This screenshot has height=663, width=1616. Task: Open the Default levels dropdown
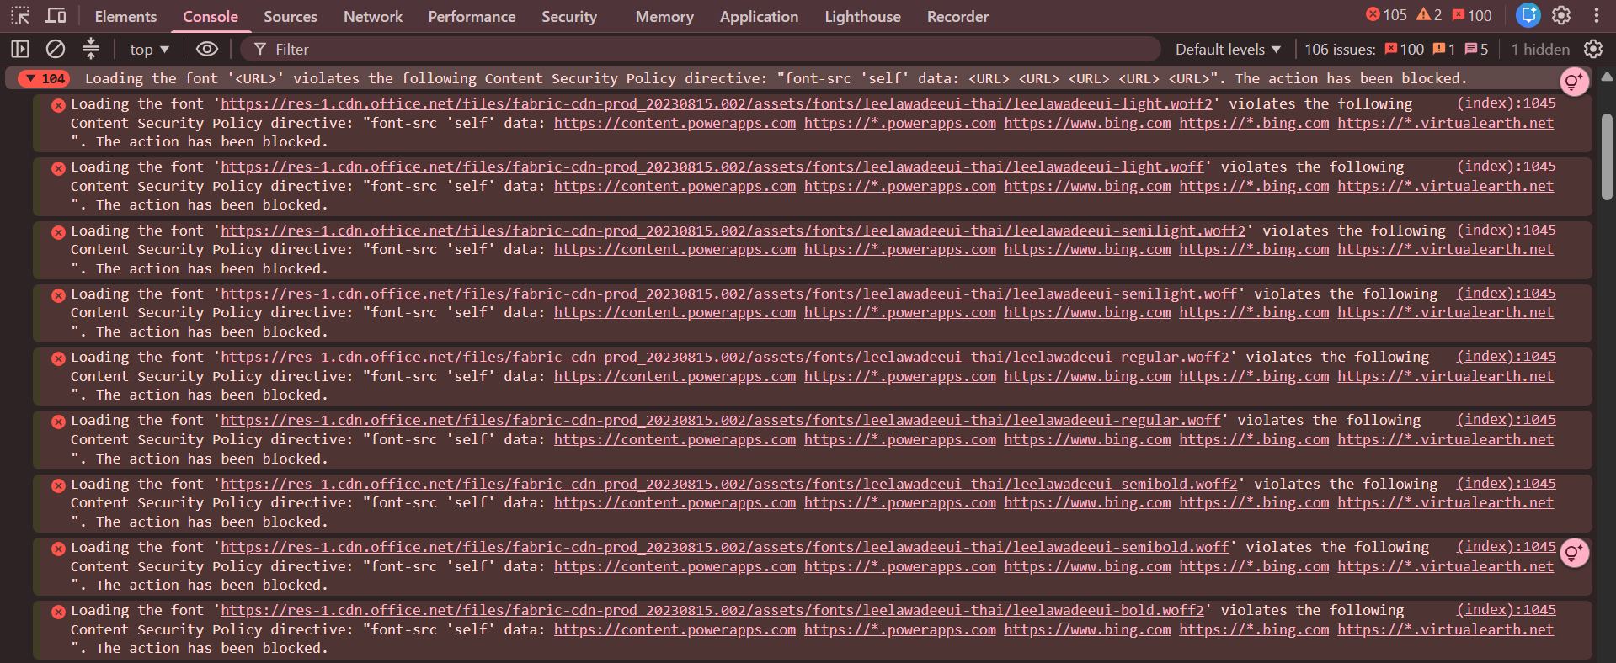click(x=1228, y=50)
